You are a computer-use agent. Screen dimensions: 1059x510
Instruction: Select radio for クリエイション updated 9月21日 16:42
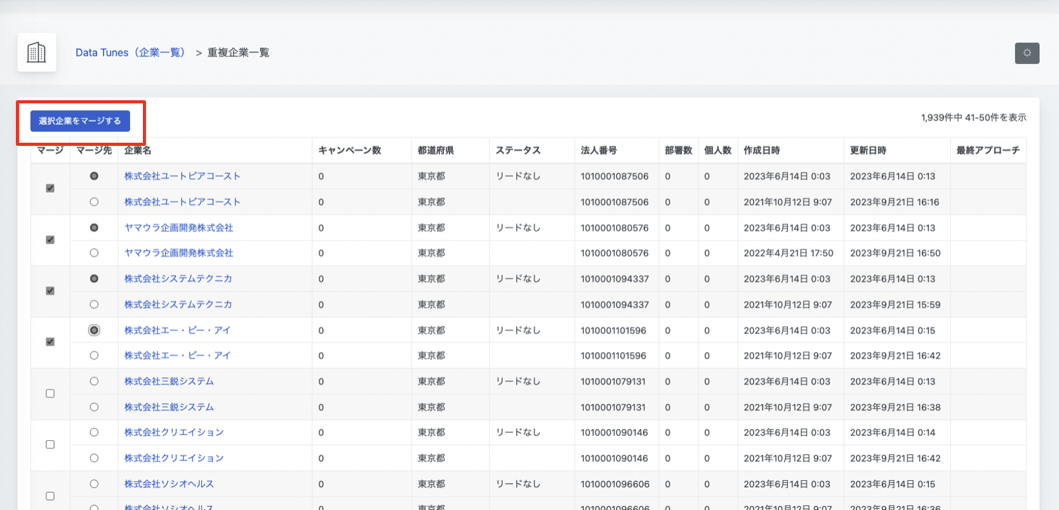(94, 458)
